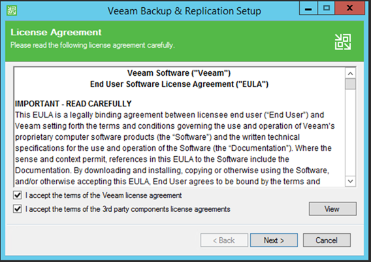Click the Veeam app icon in title bar
Viewport: 371px width, 262px height.
click(x=12, y=10)
